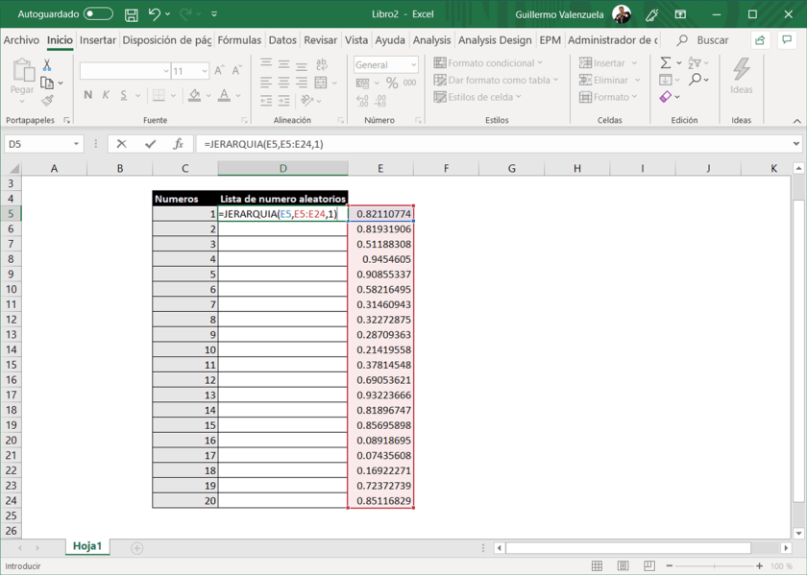The height and width of the screenshot is (575, 807).
Task: Add a new sheet with plus button
Action: pos(136,547)
